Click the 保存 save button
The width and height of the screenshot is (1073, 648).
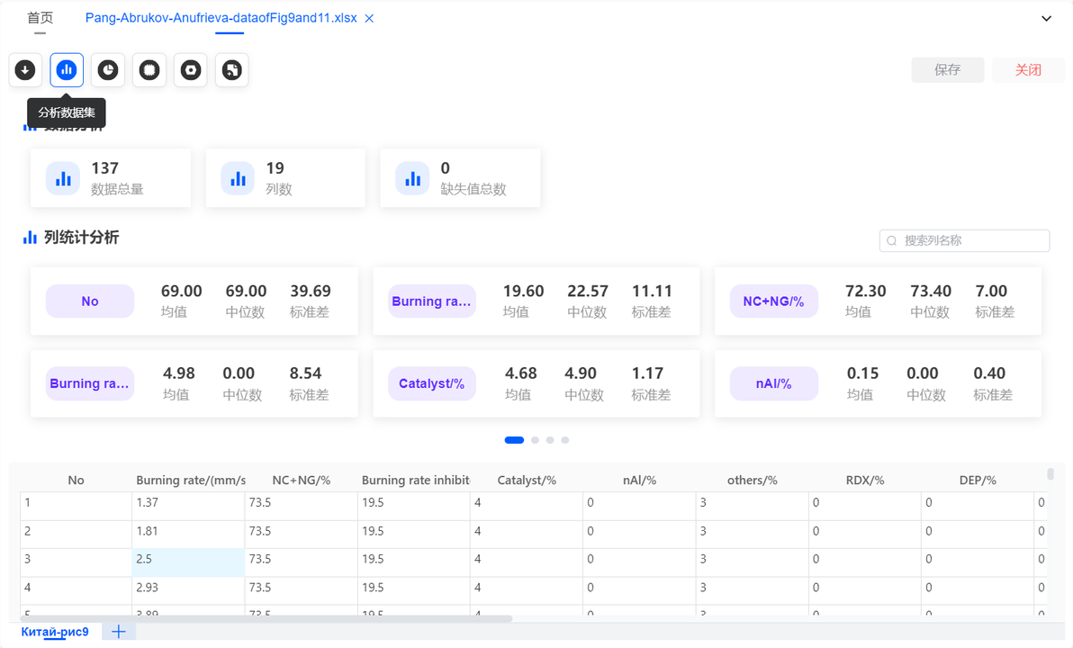(948, 70)
